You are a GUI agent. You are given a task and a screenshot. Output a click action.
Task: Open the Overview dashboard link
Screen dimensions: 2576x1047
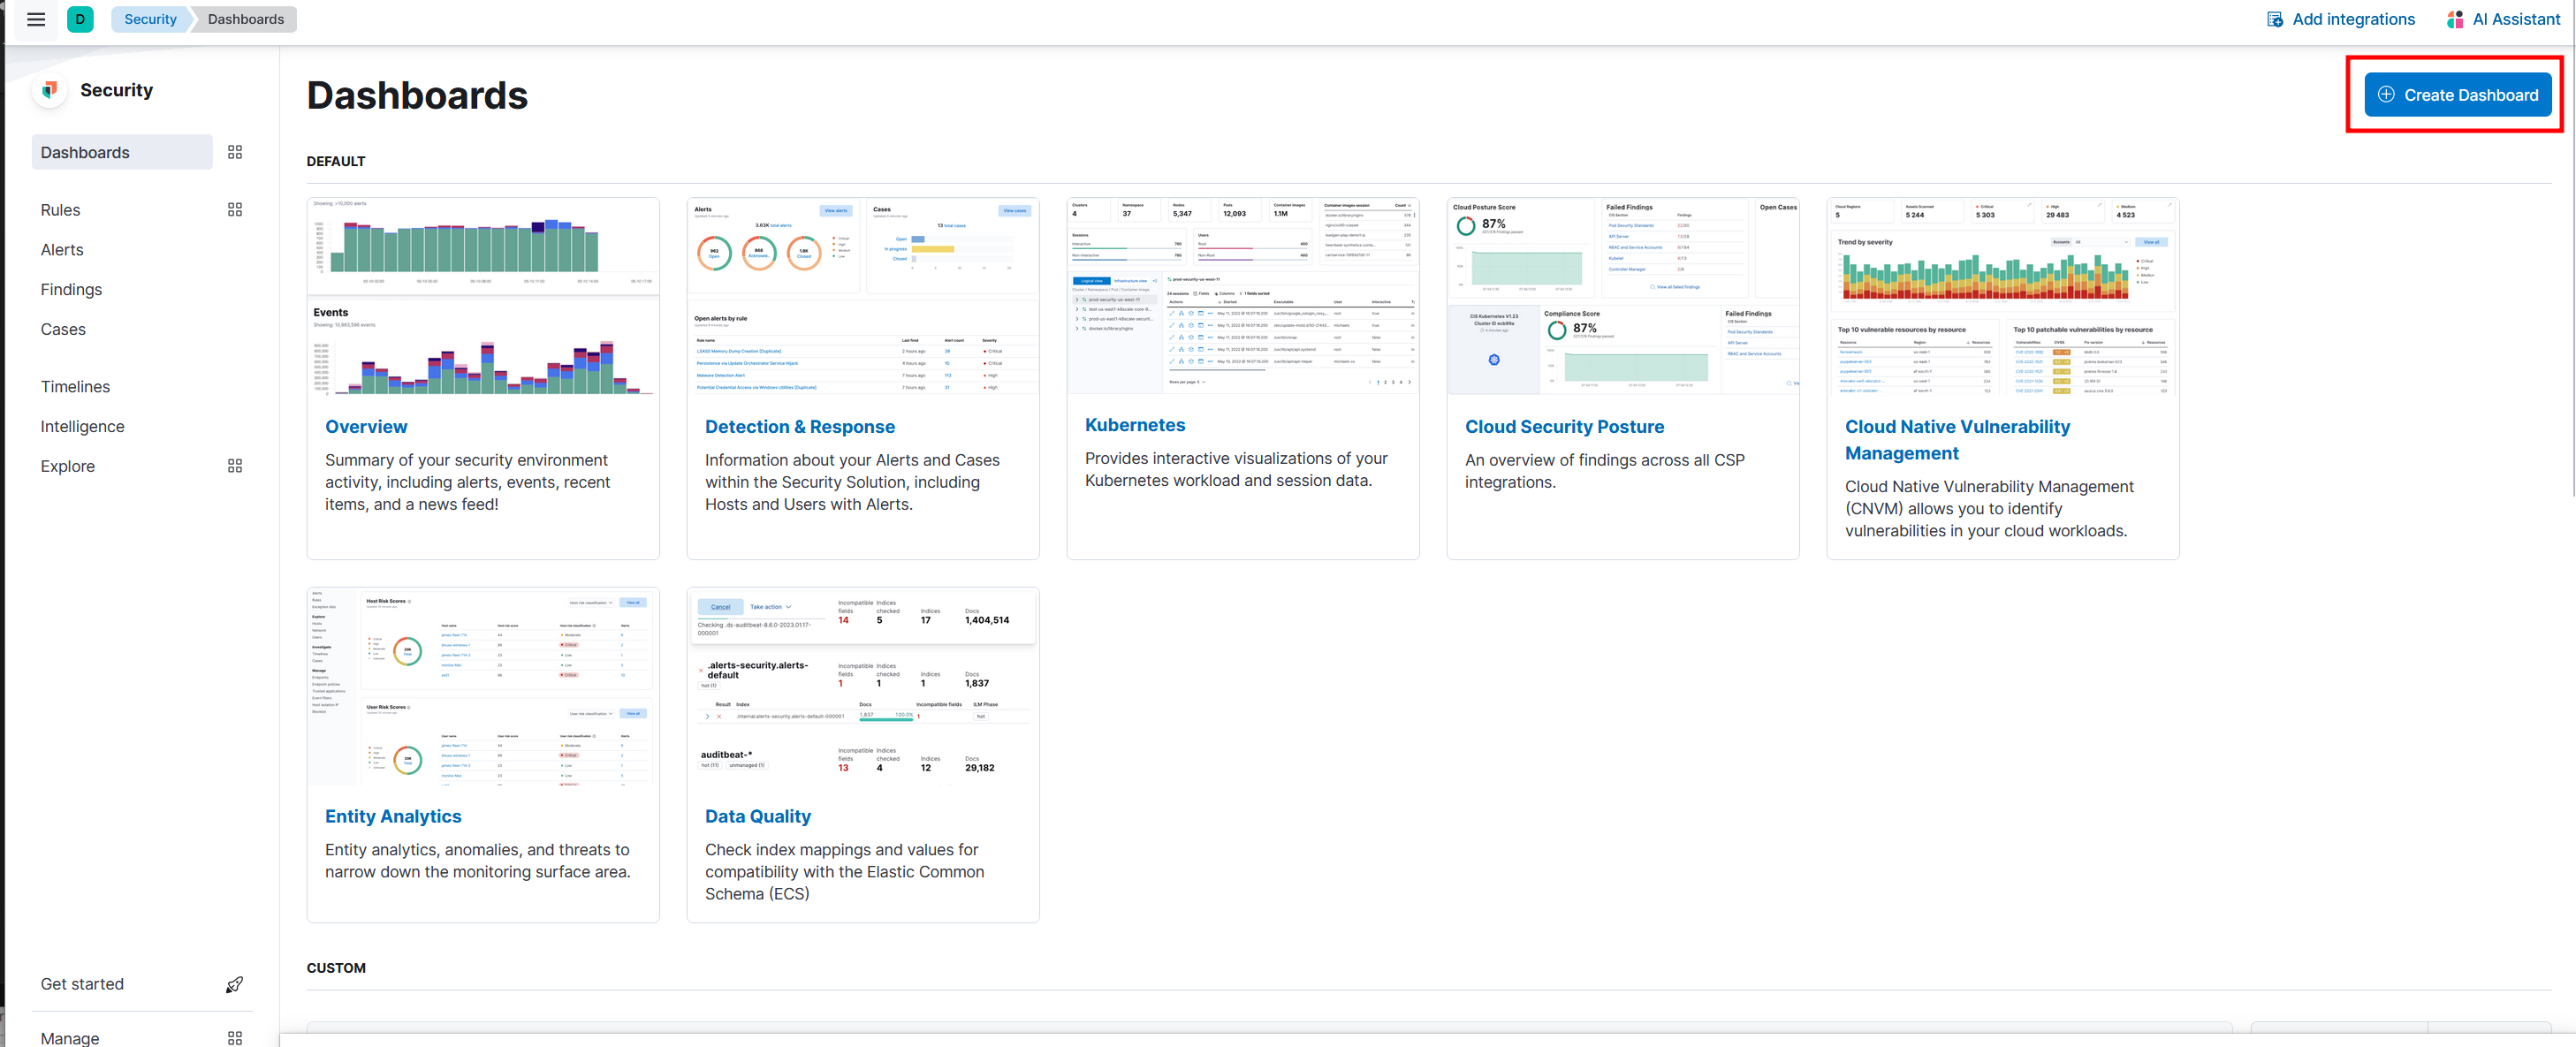[x=366, y=427]
